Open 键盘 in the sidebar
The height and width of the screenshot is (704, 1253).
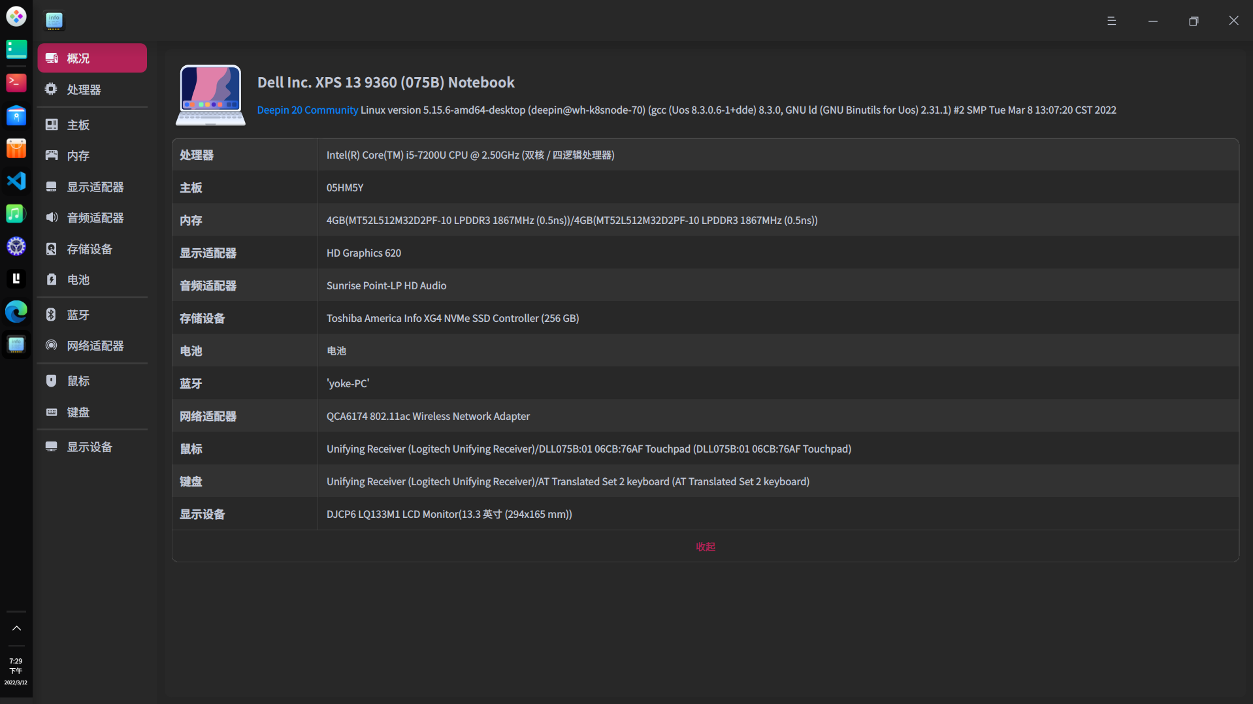(92, 412)
